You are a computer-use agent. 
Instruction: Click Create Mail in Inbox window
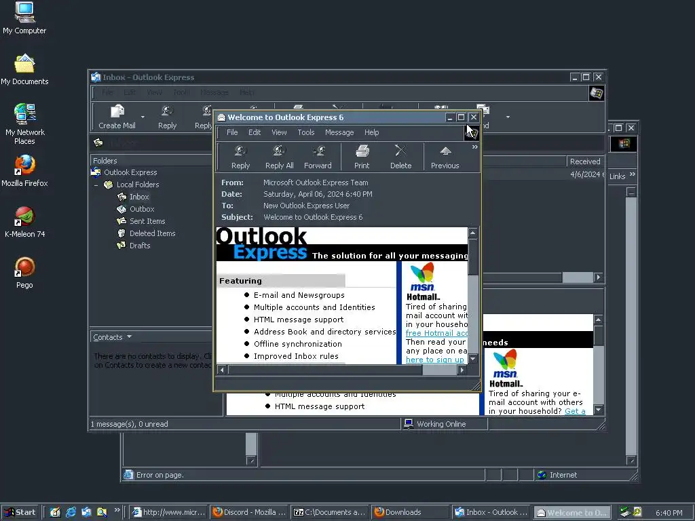click(x=117, y=117)
